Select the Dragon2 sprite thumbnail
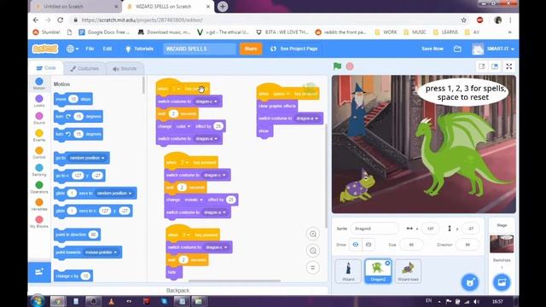 coord(378,271)
